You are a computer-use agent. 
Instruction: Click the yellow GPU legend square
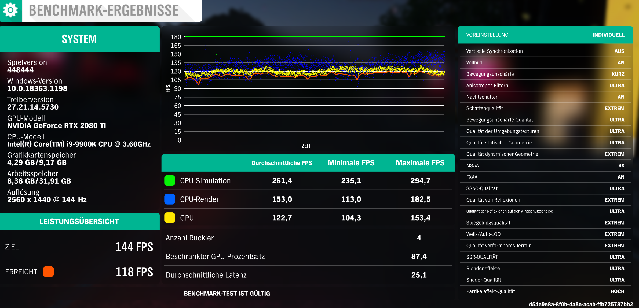[170, 218]
